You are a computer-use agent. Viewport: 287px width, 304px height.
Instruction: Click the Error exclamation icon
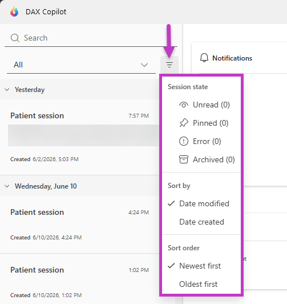pos(184,141)
